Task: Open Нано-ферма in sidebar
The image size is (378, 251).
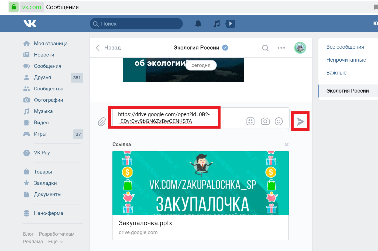Action: coord(49,213)
